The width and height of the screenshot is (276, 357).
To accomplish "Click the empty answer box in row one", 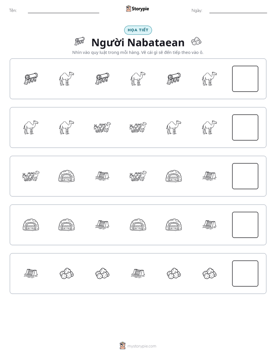I will click(245, 79).
